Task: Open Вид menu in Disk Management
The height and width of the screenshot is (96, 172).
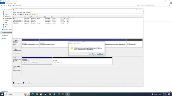Action: pos(24,12)
